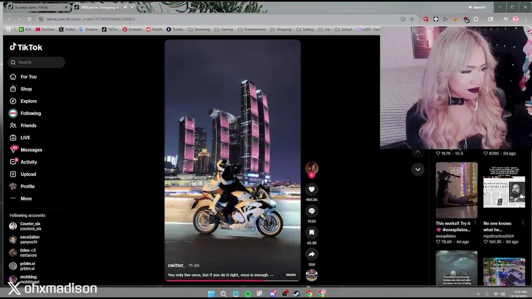Open comments on the video

tap(312, 211)
